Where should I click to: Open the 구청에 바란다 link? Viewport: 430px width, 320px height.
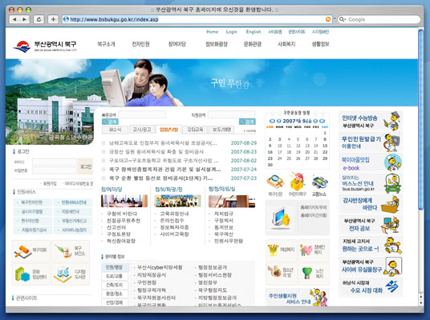tap(122, 214)
